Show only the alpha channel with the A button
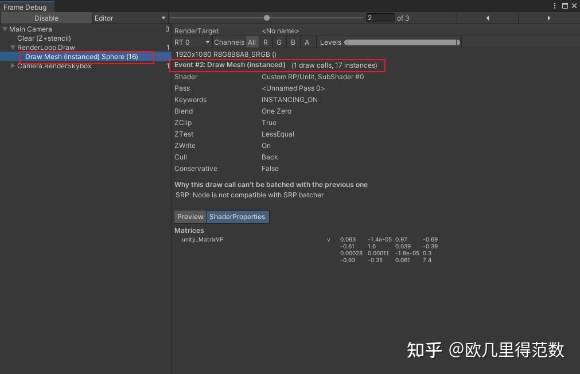This screenshot has height=374, width=580. tap(307, 42)
